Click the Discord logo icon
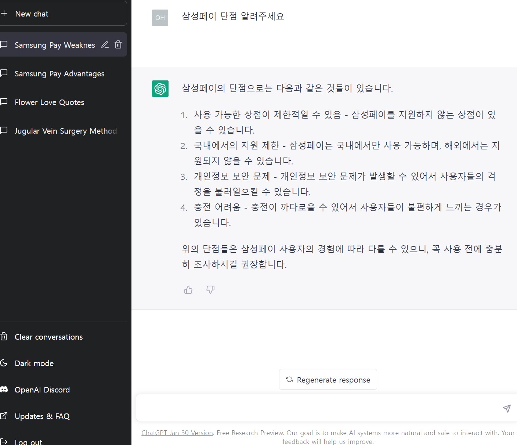The image size is (517, 445). pyautogui.click(x=4, y=389)
